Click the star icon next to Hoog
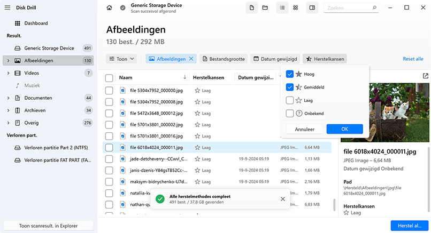Viewport: 431px width, 233px height. [x=299, y=74]
